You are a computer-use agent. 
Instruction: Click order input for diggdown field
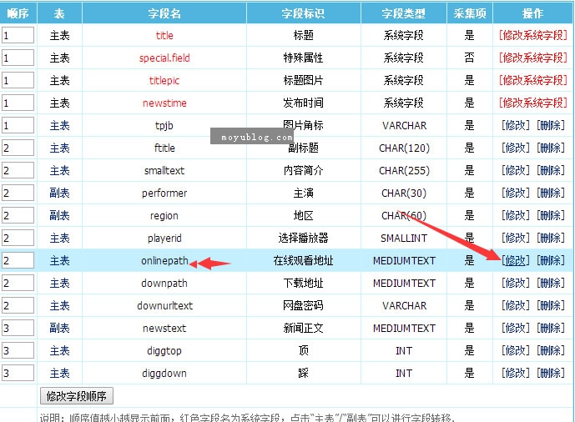coord(18,373)
